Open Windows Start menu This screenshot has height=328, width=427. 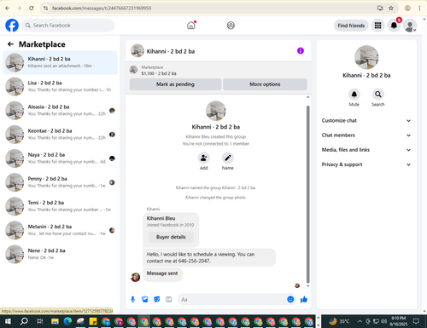point(8,321)
